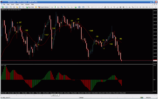Switch timeframe to M5
The width and height of the screenshot is (158, 99).
pyautogui.click(x=140, y=7)
